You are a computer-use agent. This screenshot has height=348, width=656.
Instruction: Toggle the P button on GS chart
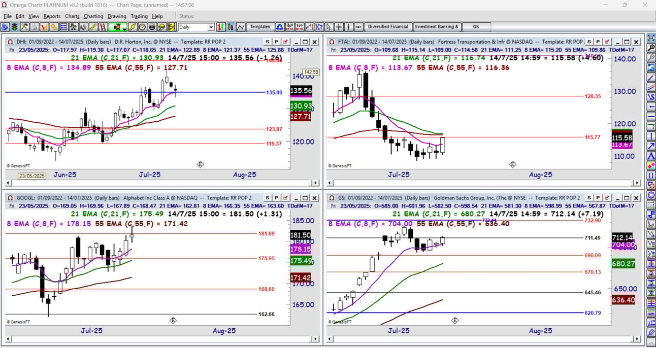click(x=598, y=198)
